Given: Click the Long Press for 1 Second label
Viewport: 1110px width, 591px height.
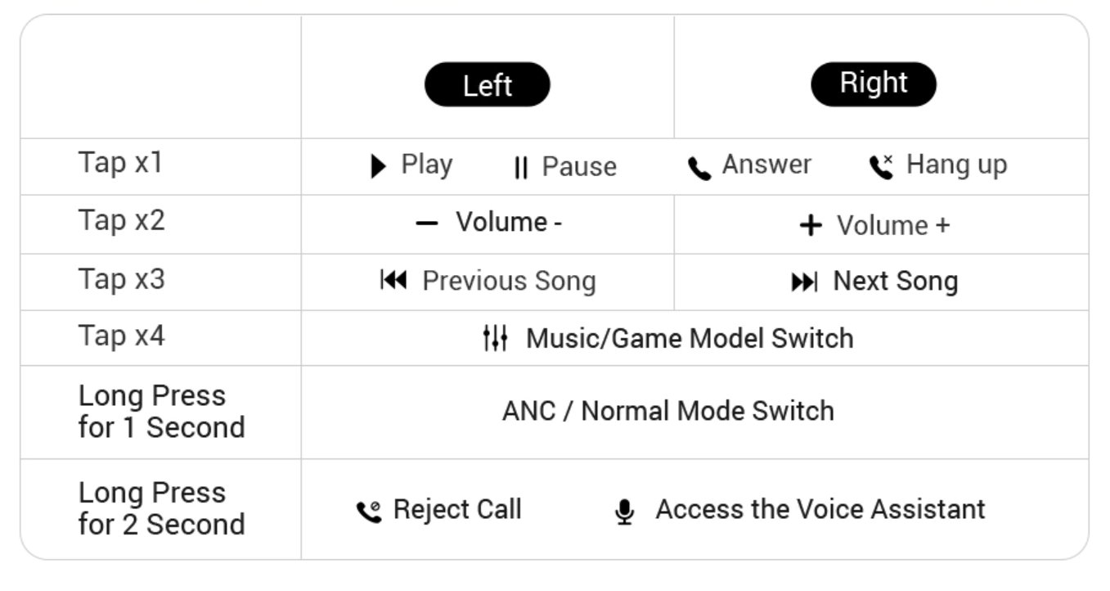Looking at the screenshot, I should point(162,411).
